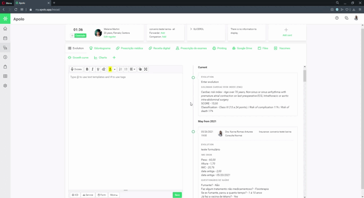Open the user profile avatar in header
This screenshot has height=198, width=364.
pos(356,18)
